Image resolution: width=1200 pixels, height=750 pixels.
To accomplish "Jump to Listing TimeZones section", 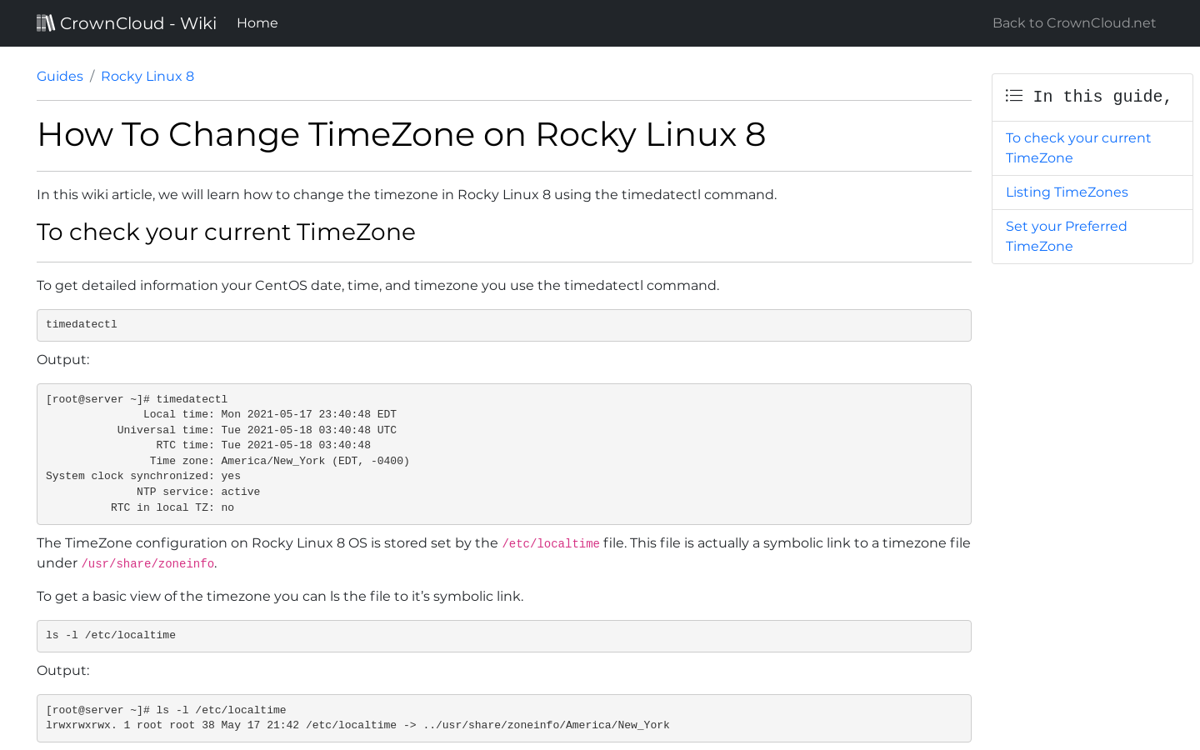I will pyautogui.click(x=1067, y=192).
